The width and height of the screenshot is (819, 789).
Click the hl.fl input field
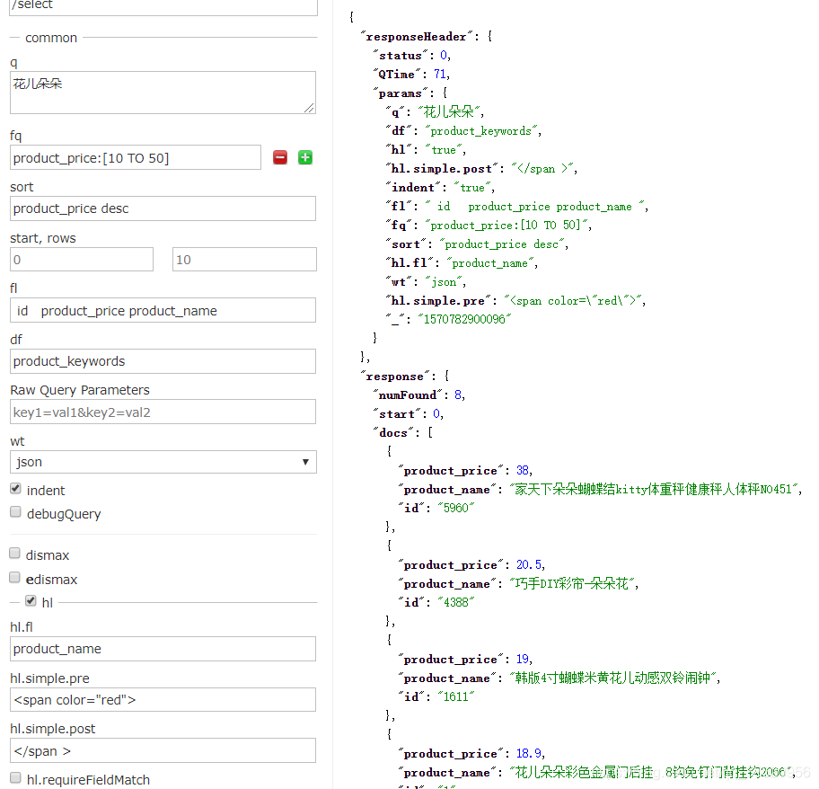163,649
